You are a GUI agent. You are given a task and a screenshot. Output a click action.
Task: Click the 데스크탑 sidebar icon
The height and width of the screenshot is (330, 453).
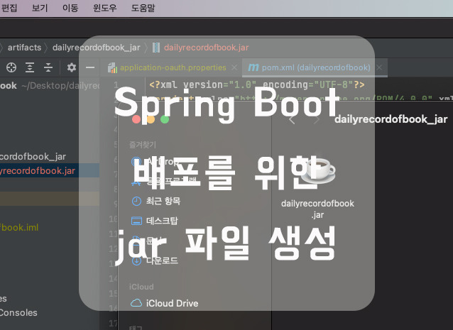136,221
